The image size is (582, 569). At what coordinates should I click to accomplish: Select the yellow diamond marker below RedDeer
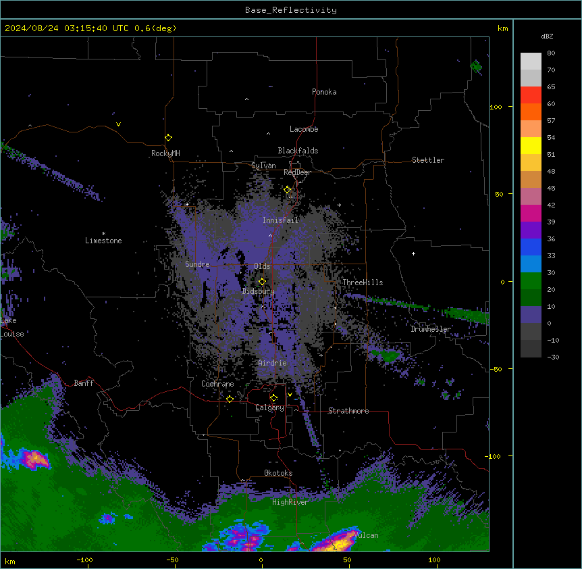[288, 190]
